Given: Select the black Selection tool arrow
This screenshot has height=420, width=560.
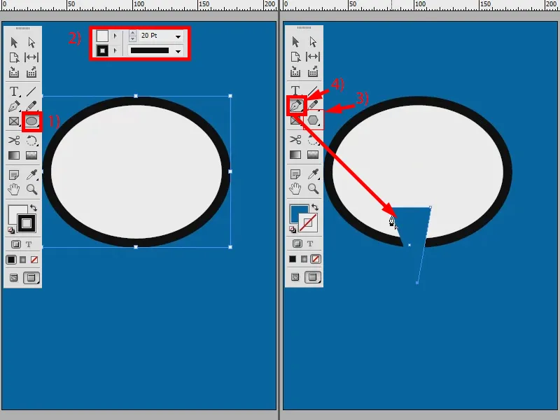Looking at the screenshot, I should pyautogui.click(x=13, y=41).
